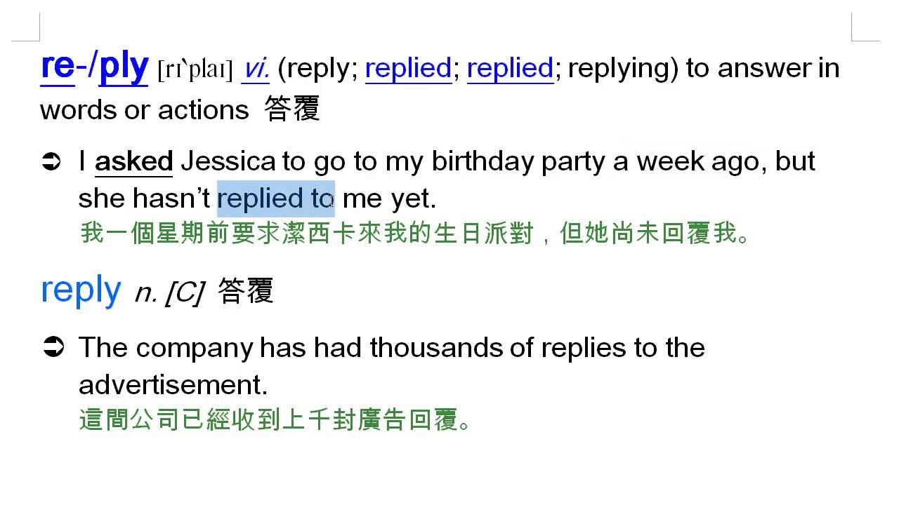
Task: Click the italic "n. [C]" label
Action: [x=169, y=293]
